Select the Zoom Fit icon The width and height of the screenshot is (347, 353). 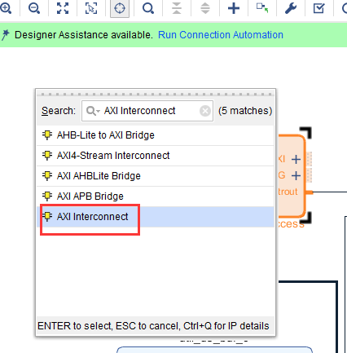[63, 8]
